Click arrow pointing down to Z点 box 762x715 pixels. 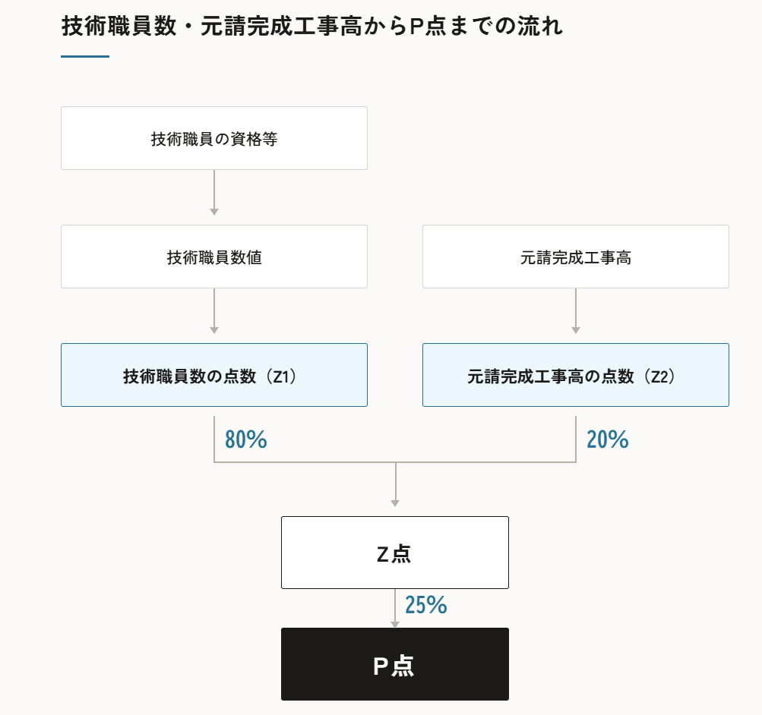pos(395,484)
